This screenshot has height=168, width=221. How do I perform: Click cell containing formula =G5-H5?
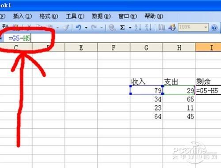pyautogui.click(x=208, y=90)
